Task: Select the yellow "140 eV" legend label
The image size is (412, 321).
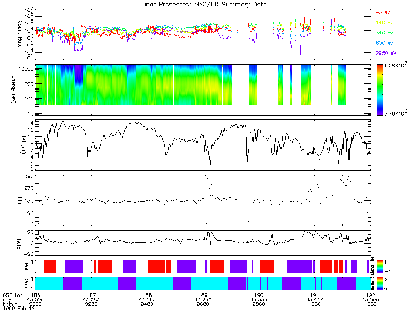Action: tap(385, 22)
